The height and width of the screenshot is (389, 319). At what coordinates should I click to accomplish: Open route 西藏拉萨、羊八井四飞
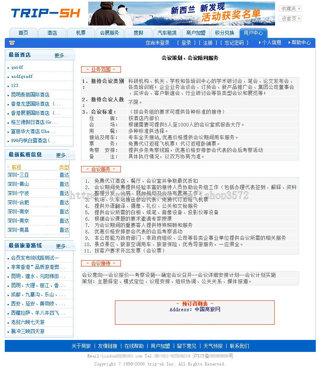tap(38, 313)
